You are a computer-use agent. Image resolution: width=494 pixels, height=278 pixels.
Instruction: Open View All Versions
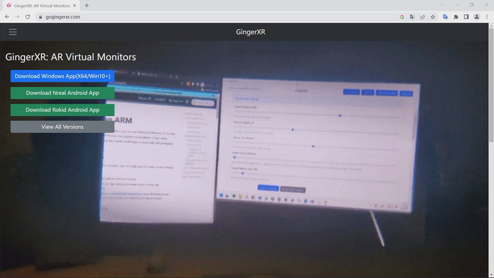pos(63,126)
